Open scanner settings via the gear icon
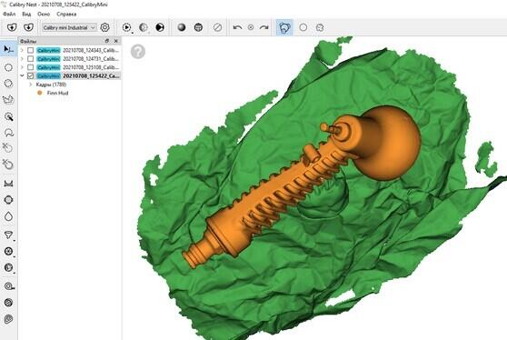This screenshot has height=340, width=507. pos(104,27)
